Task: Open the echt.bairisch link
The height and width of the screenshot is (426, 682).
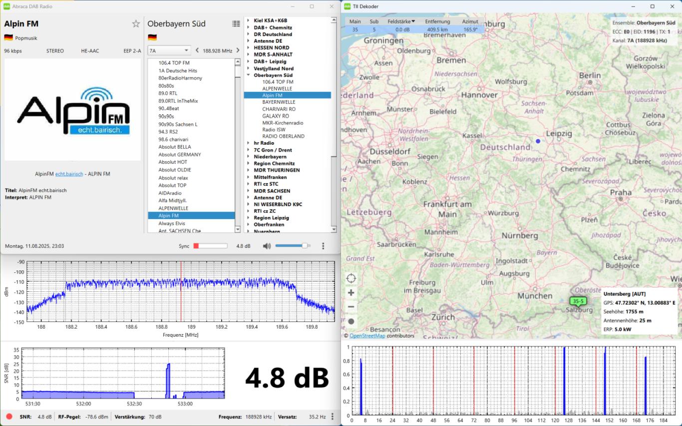Action: pyautogui.click(x=69, y=174)
